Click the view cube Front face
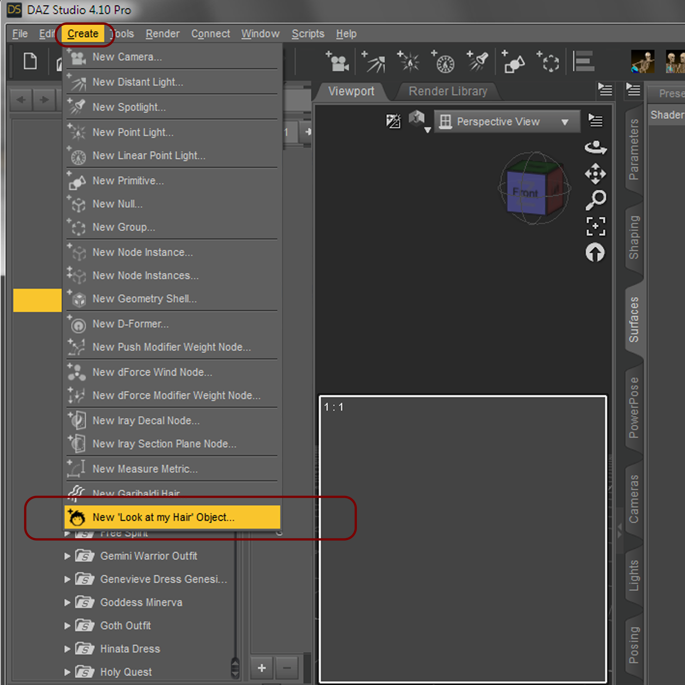This screenshot has height=685, width=685. 525,193
